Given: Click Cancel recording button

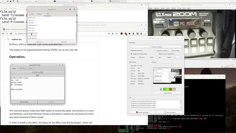Looking at the screenshot, I should pos(142,112).
